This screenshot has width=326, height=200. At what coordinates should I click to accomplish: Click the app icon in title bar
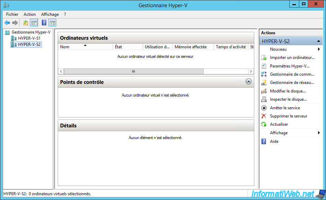coord(6,5)
